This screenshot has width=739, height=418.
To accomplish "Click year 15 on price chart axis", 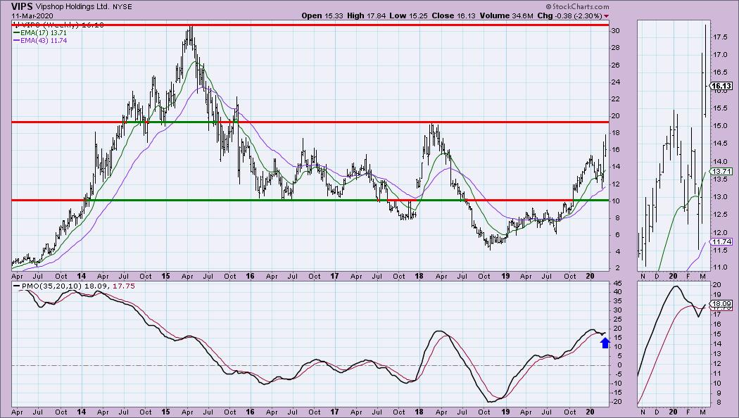I will 165,276.
